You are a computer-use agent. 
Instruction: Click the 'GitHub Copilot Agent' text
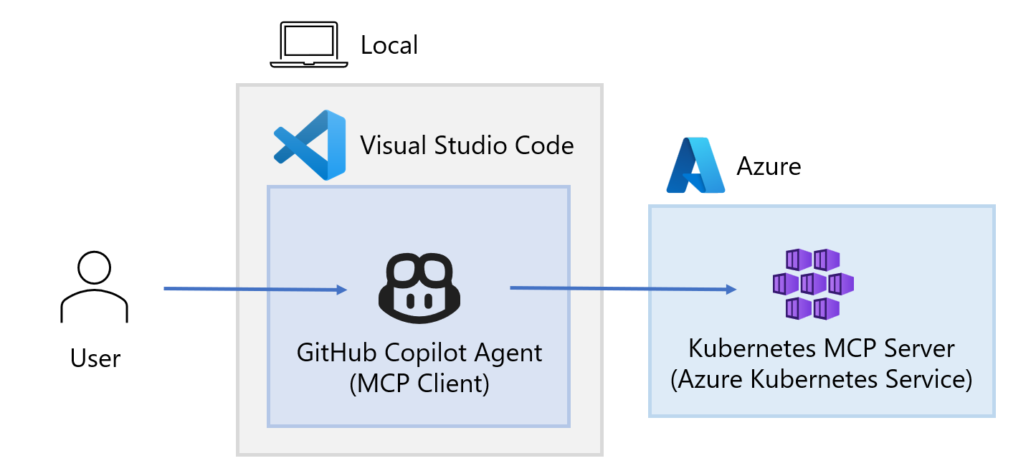click(419, 353)
